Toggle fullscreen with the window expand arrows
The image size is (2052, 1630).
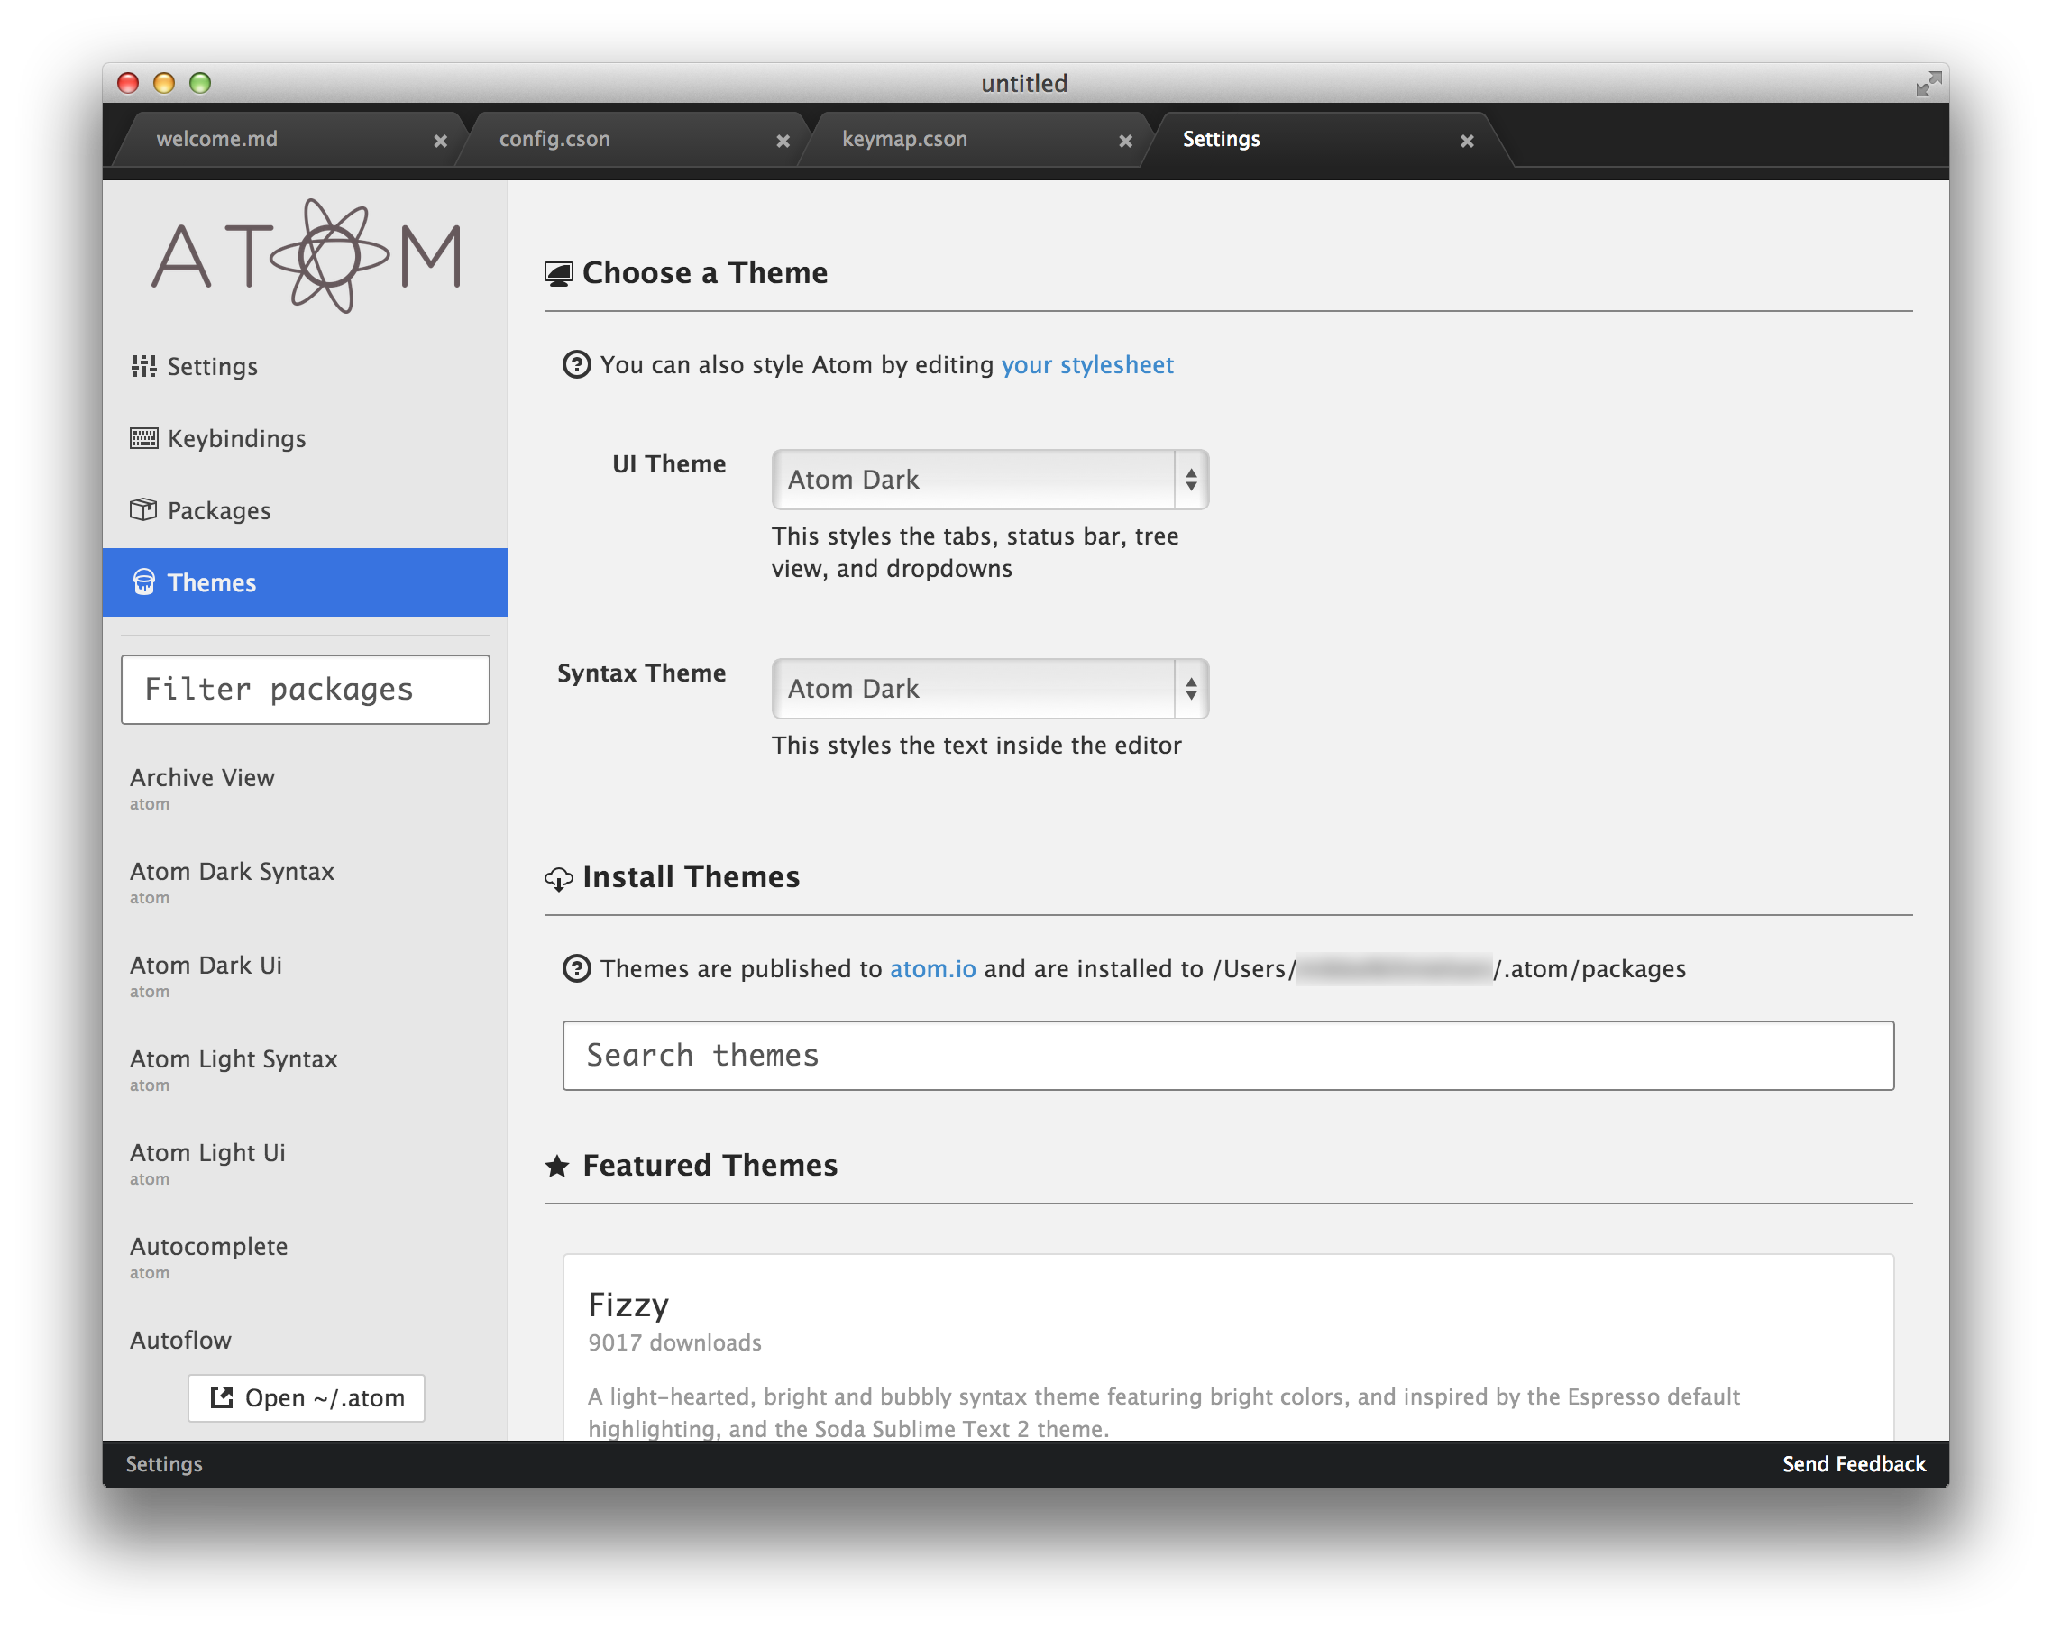tap(1928, 84)
